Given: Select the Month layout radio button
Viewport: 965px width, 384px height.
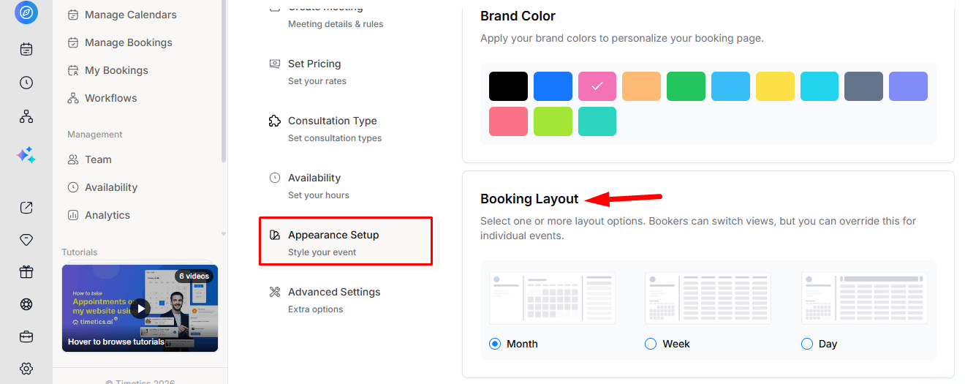Looking at the screenshot, I should tap(495, 344).
